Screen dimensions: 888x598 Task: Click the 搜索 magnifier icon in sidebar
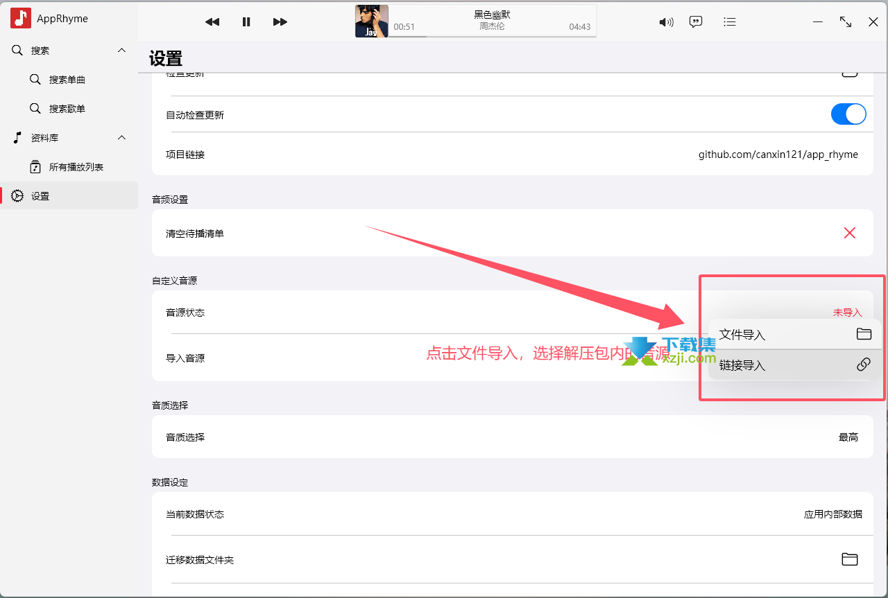pyautogui.click(x=17, y=51)
